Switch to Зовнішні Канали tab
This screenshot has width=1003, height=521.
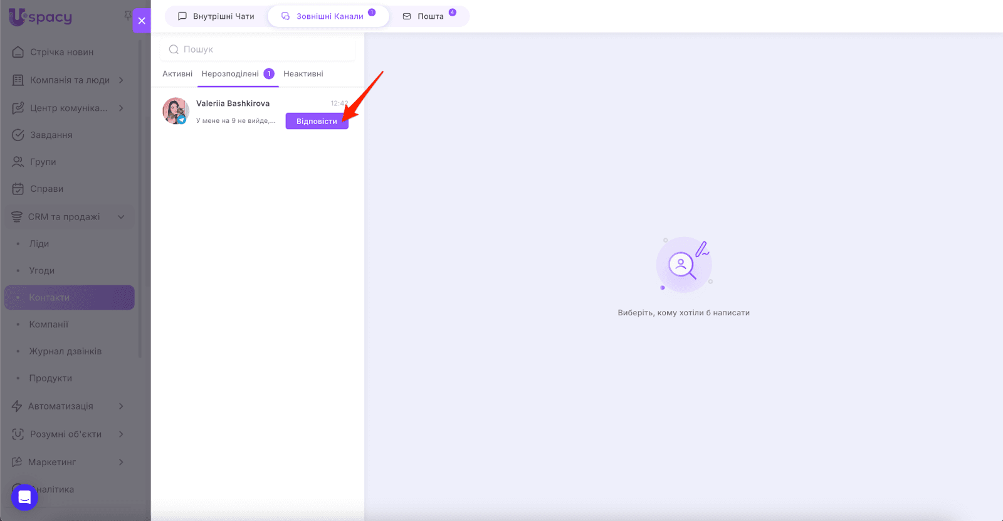click(x=328, y=16)
